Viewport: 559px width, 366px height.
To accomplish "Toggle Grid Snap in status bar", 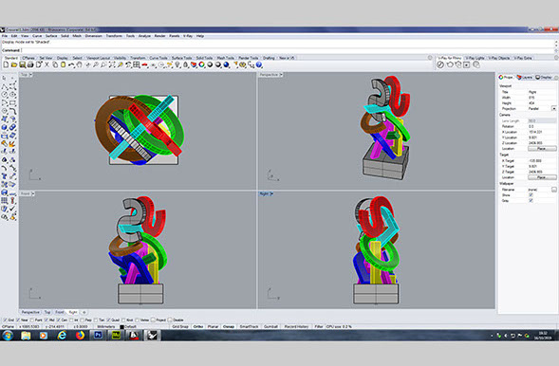I will 180,326.
